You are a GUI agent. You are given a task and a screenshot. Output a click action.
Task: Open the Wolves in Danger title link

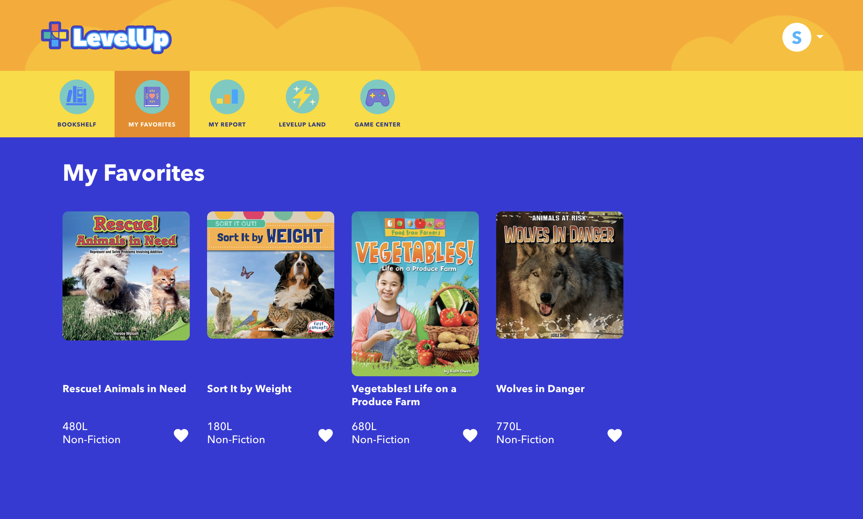coord(540,389)
